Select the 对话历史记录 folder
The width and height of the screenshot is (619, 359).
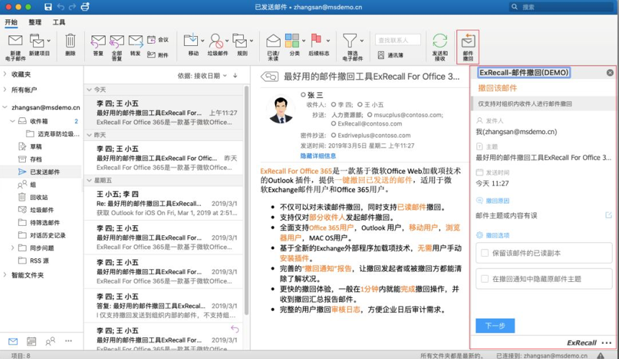coord(41,235)
